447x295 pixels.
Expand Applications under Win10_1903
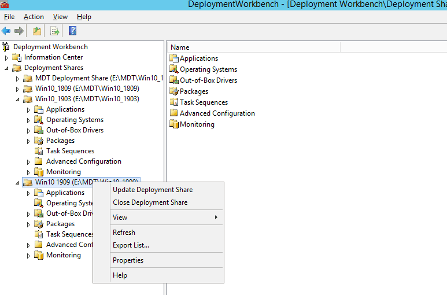point(28,110)
